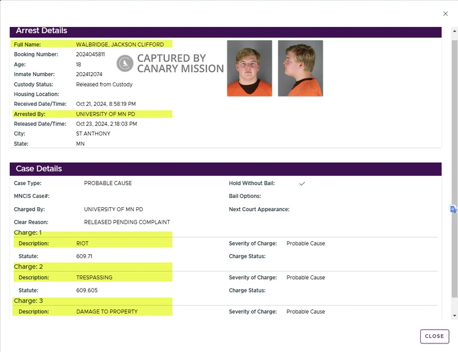The width and height of the screenshot is (458, 352).
Task: Click the CLOSE button
Action: coord(435,336)
